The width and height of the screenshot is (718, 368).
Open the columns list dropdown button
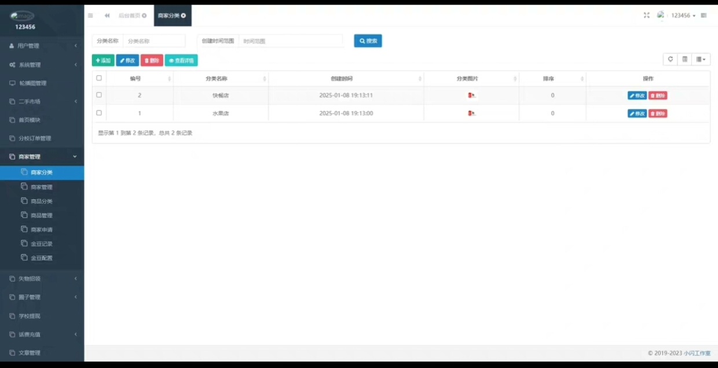[701, 59]
